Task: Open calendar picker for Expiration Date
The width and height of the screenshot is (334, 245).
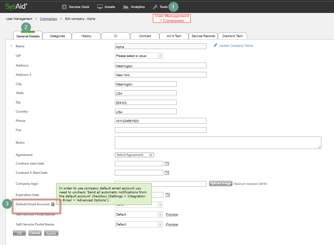Action: 167,195
